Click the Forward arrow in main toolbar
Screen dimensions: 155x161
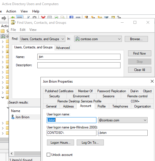pos(4,18)
